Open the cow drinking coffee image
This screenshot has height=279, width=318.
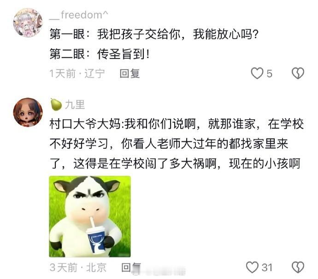90,216
